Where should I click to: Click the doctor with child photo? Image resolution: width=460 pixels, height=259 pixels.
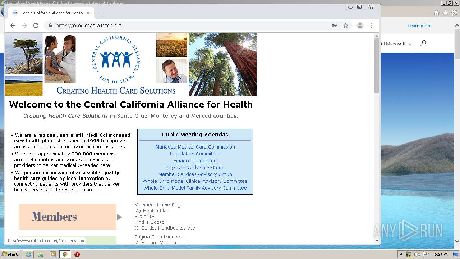pyautogui.click(x=60, y=59)
